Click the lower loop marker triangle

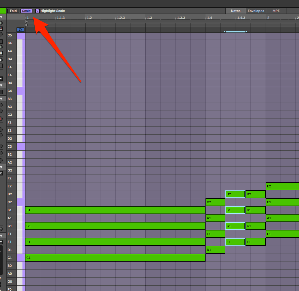click(x=27, y=25)
